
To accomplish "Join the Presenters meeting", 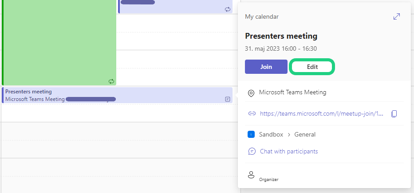I will coord(266,67).
